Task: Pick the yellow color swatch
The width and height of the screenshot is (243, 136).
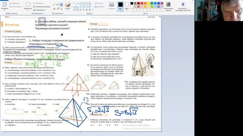Action: tap(148, 3)
